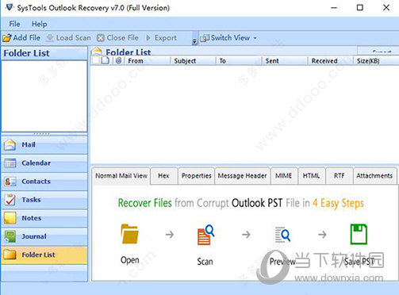Image resolution: width=399 pixels, height=295 pixels.
Task: Sort by the From column header
Action: pyautogui.click(x=147, y=61)
